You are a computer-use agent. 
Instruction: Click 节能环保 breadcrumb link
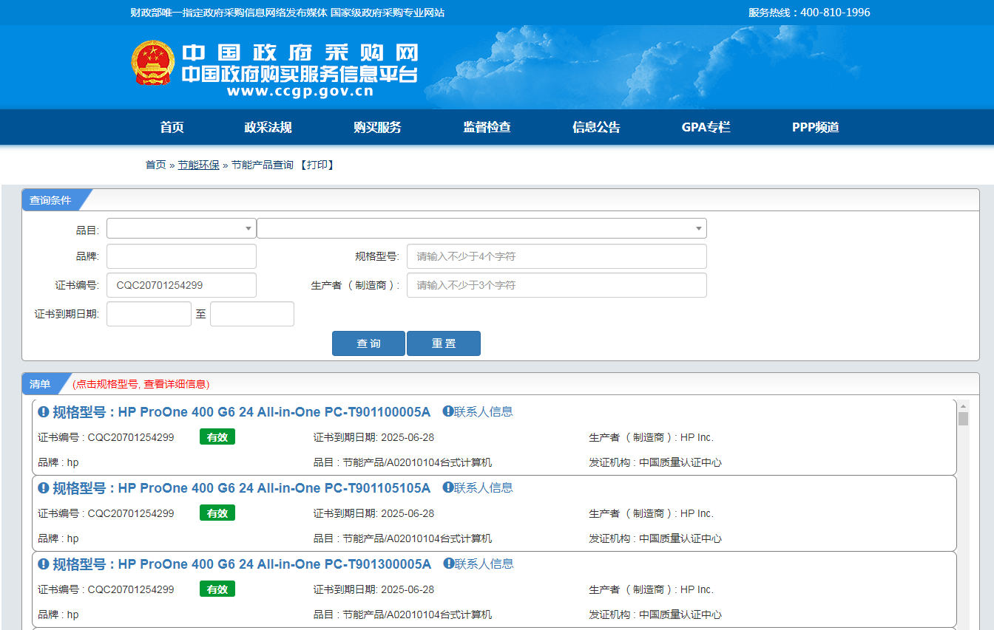pos(198,165)
